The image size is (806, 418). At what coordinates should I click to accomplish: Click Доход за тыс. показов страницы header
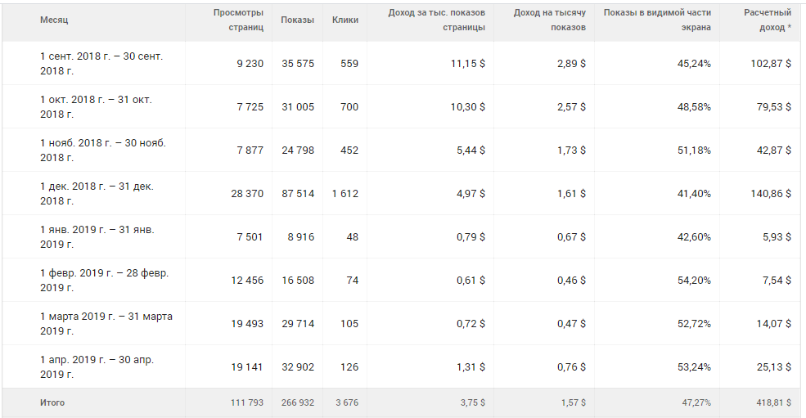pyautogui.click(x=437, y=20)
